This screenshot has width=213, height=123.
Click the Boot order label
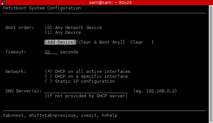(x=20, y=28)
